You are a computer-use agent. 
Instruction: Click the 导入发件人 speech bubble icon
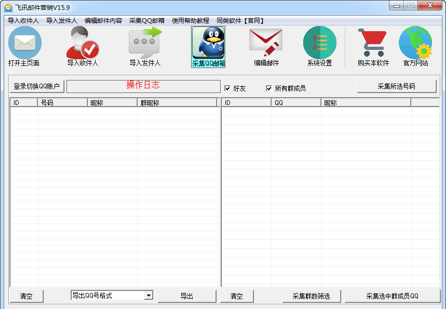145,43
